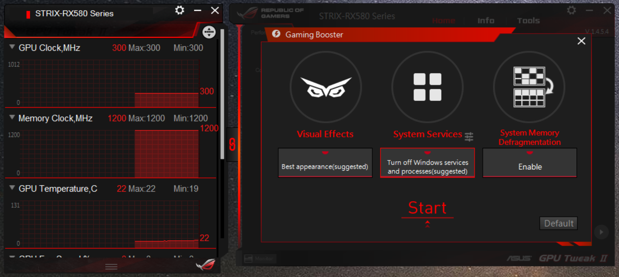Click the "System Services" label
Viewport: 619px width, 277px height.
pos(428,134)
